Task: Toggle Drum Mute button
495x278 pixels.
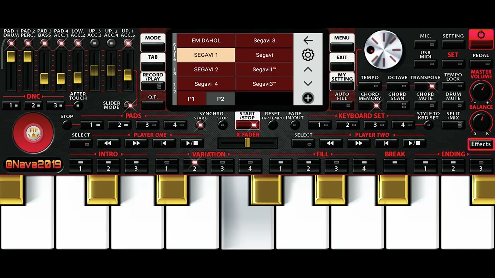Action: (x=453, y=105)
